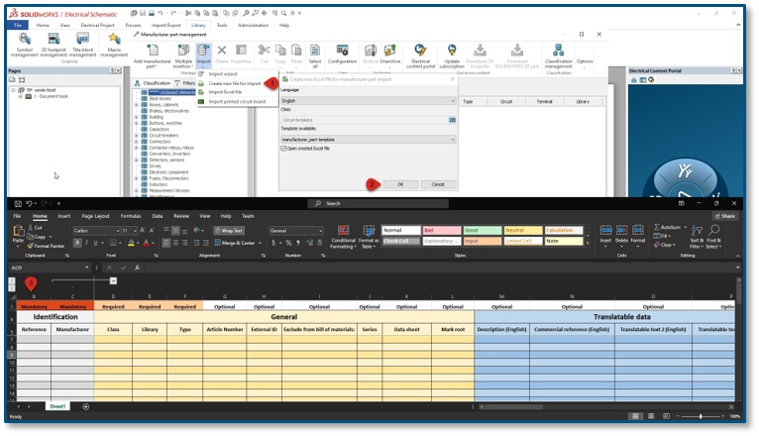This screenshot has width=759, height=436.
Task: Open the Library ribbon tab in SOLIDWORKS
Action: coord(198,25)
